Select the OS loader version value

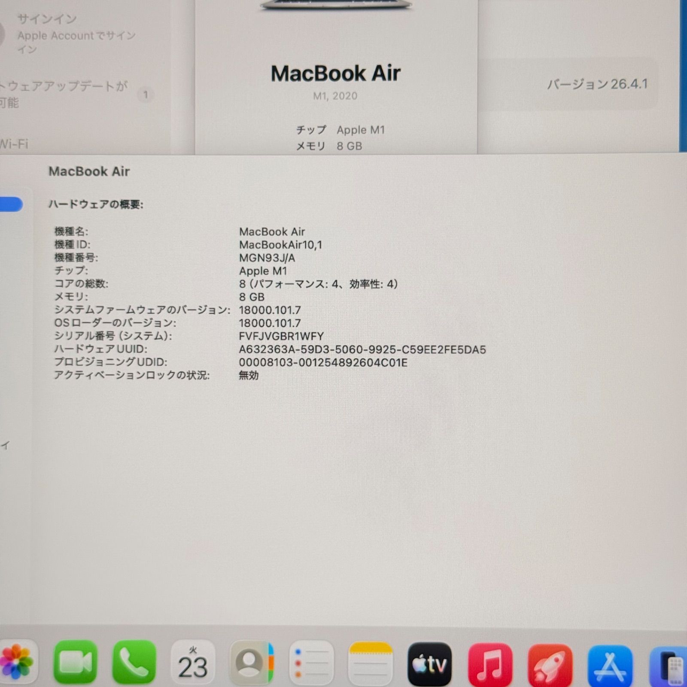(270, 323)
